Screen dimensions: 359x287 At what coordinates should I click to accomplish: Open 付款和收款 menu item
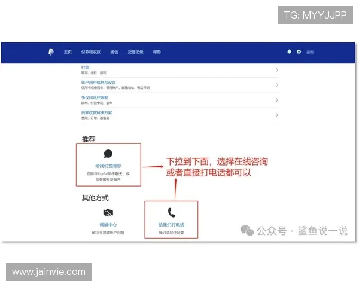91,52
